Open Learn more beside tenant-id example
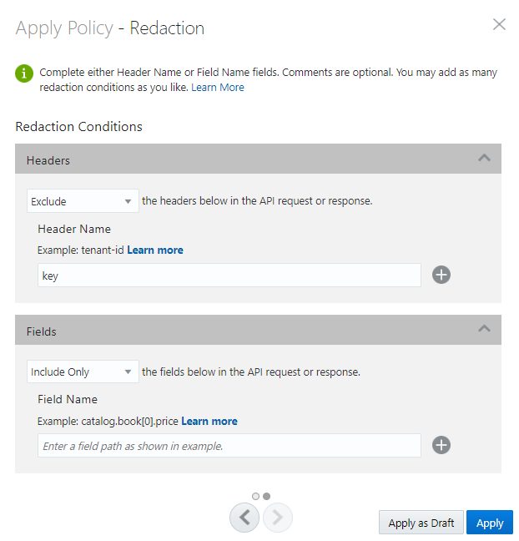This screenshot has width=519, height=541. pos(155,250)
